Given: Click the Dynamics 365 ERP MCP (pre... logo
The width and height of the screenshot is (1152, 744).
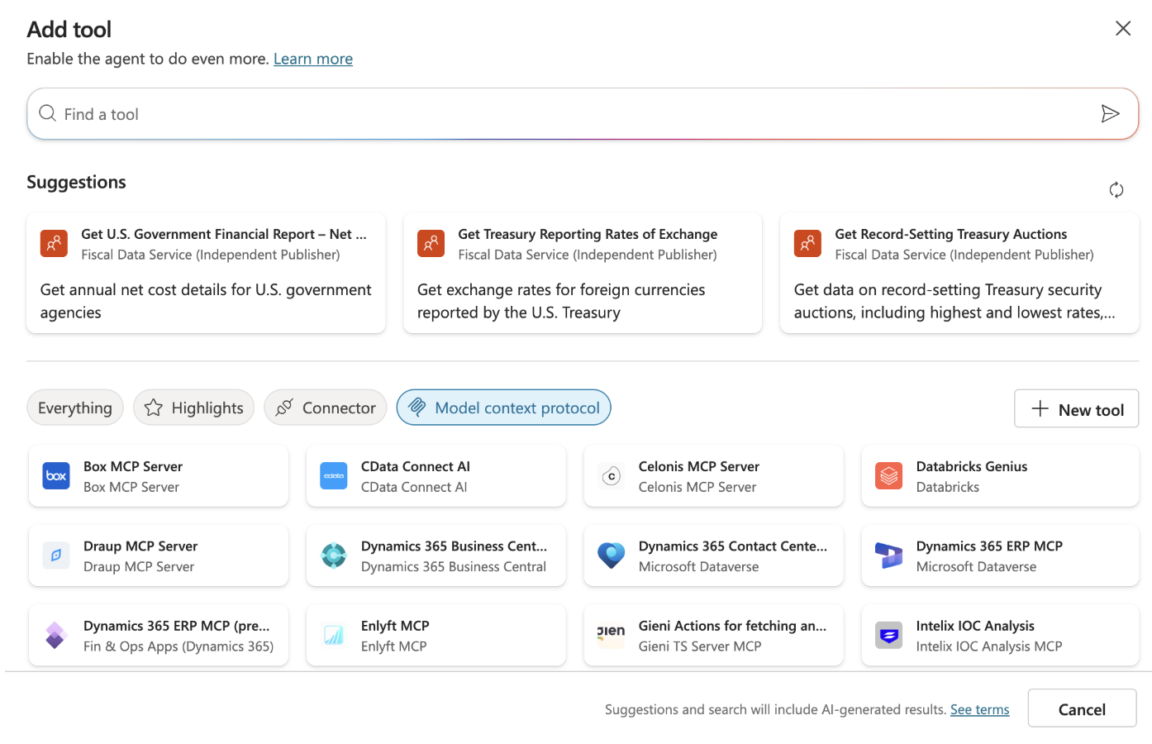Looking at the screenshot, I should (56, 636).
